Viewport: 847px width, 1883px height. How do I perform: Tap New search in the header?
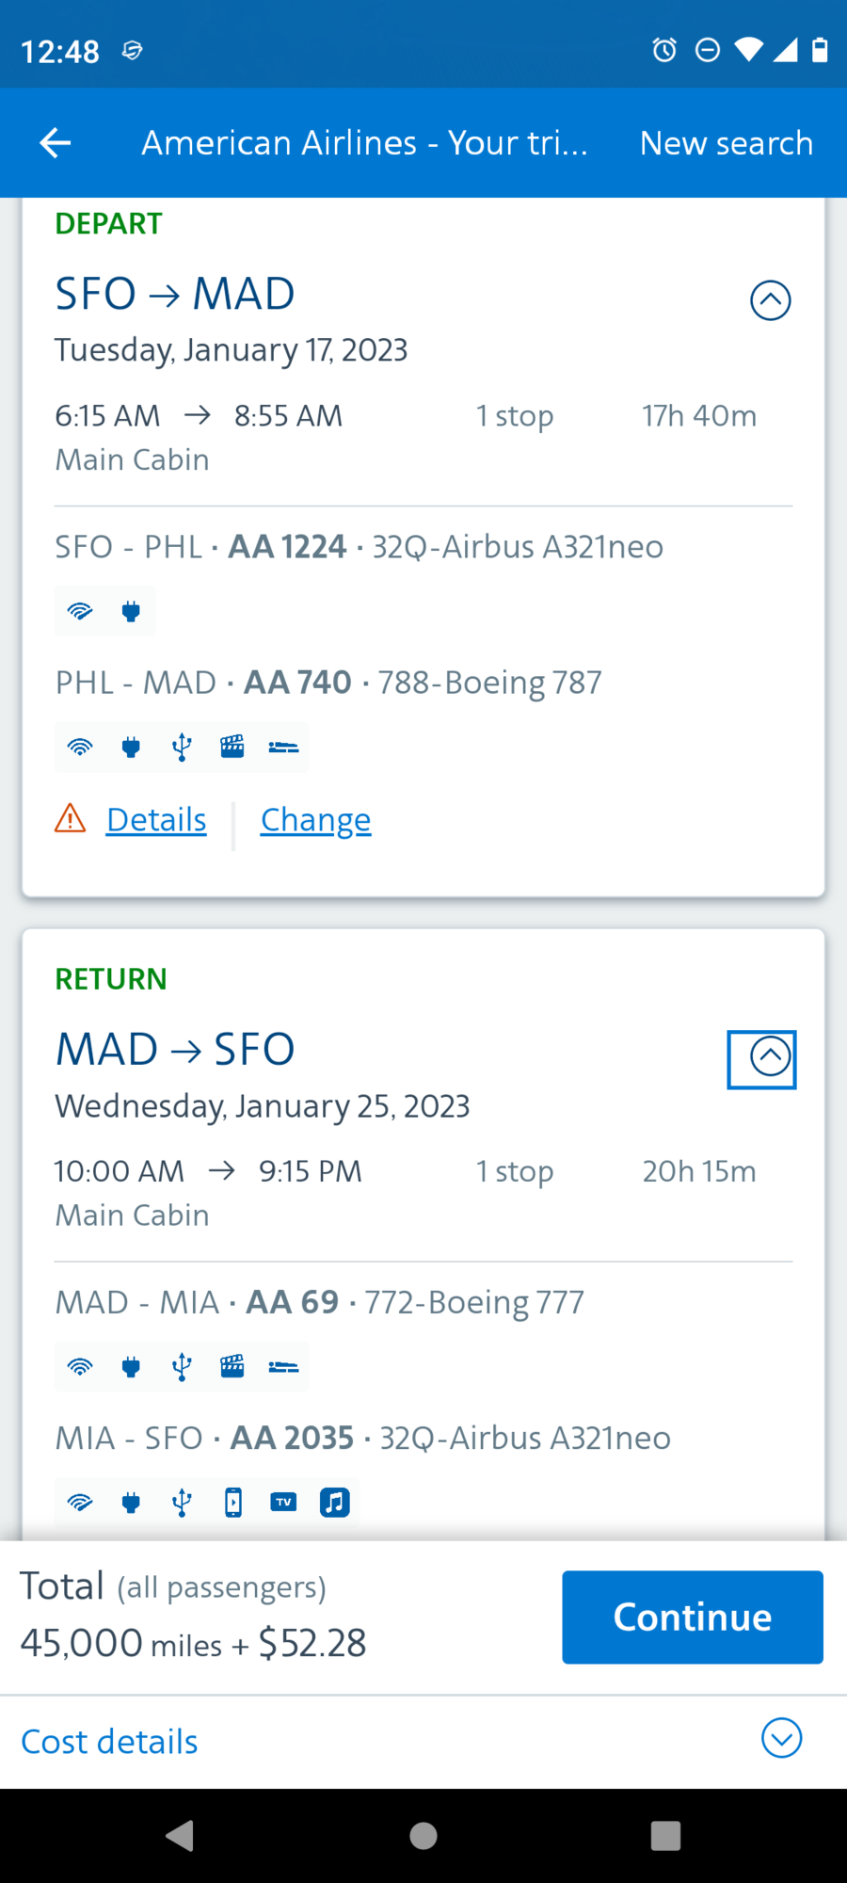click(x=726, y=143)
